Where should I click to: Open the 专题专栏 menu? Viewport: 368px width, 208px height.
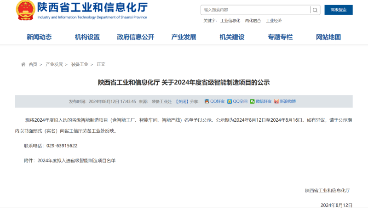280,37
